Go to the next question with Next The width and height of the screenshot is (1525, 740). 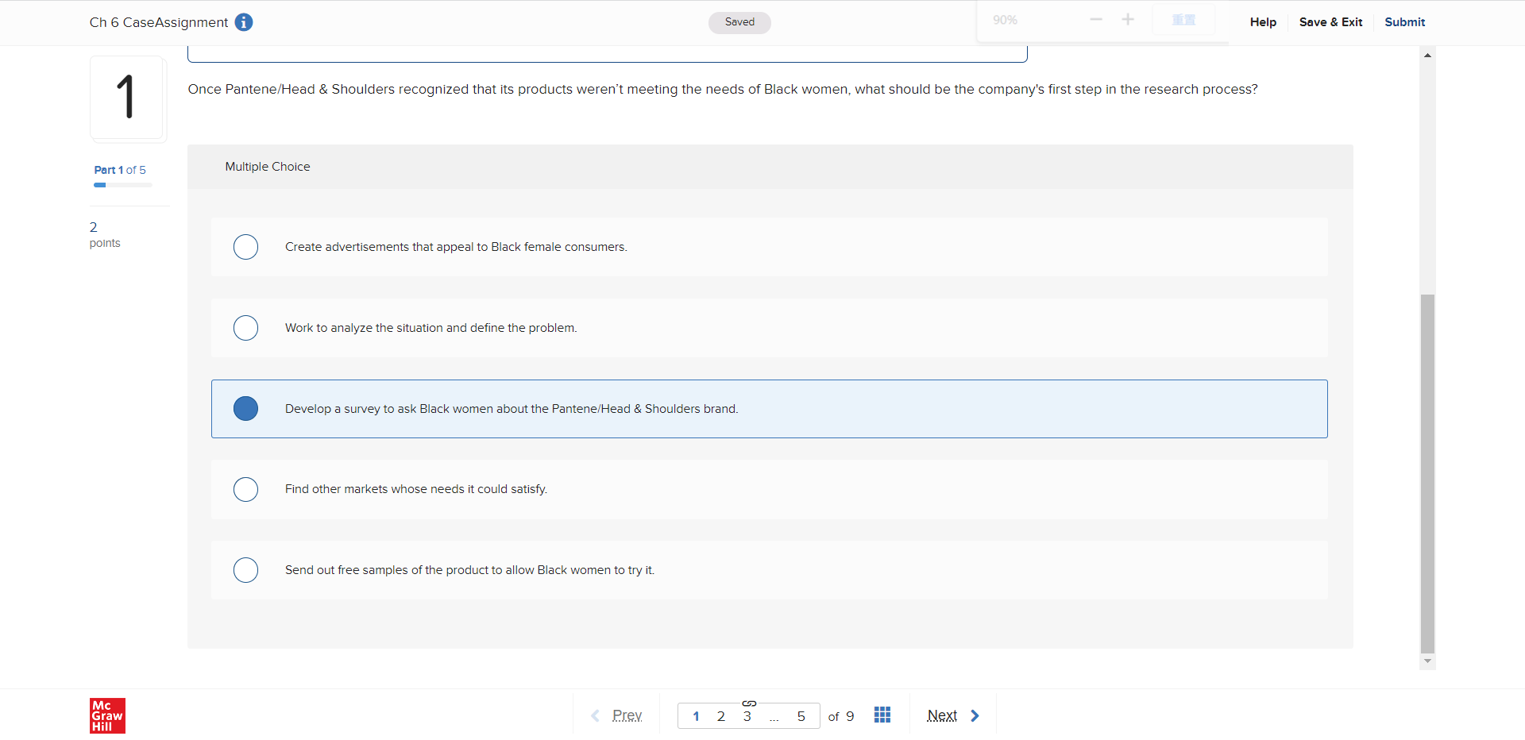click(x=942, y=715)
